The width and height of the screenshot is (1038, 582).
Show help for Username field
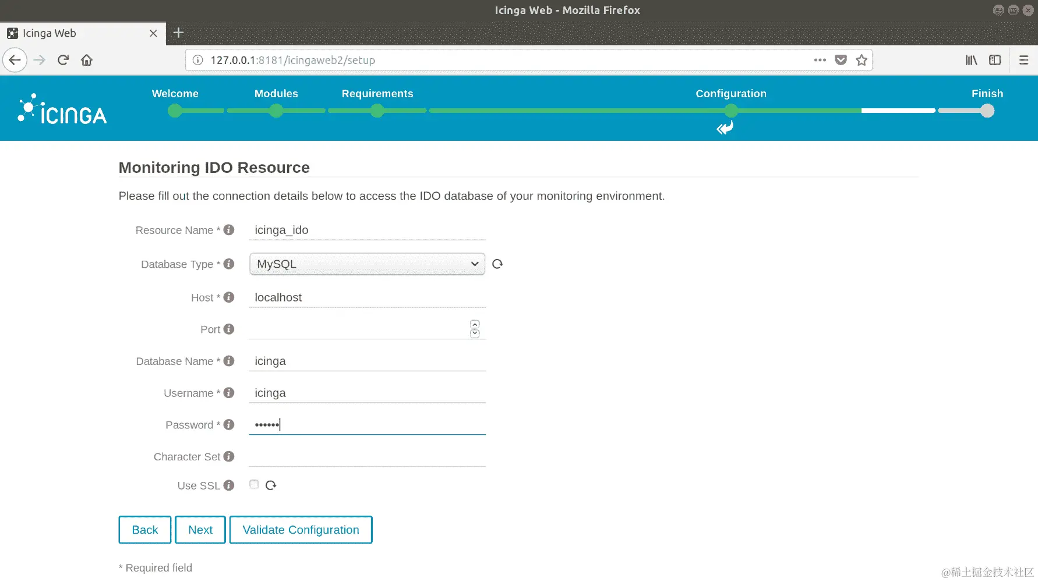229,393
